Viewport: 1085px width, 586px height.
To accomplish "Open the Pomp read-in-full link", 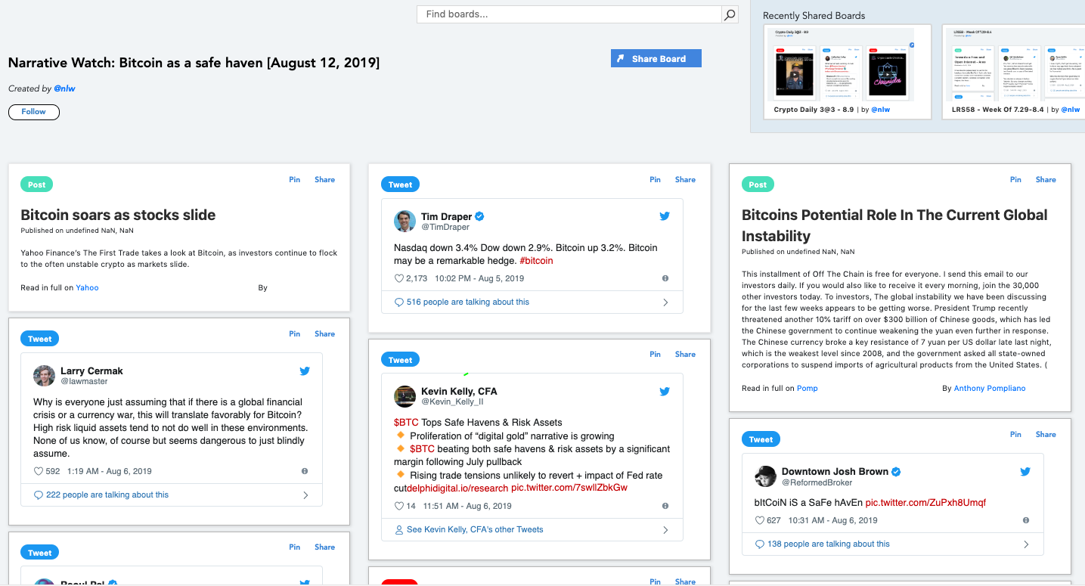I will point(808,389).
